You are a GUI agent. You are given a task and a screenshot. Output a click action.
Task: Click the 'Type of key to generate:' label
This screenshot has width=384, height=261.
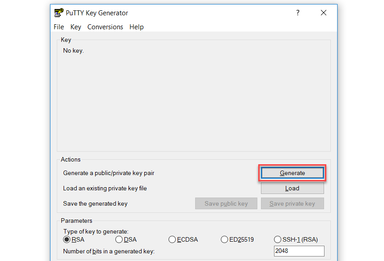(x=96, y=231)
